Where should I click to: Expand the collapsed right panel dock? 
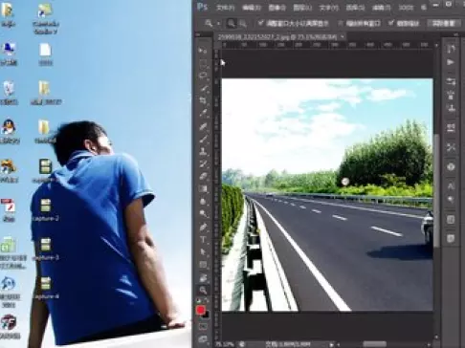(x=455, y=34)
